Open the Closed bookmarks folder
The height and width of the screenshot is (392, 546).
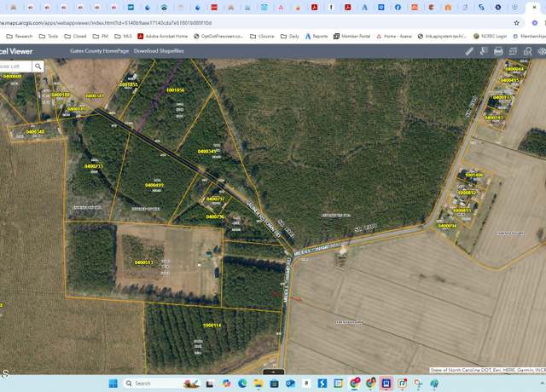pos(76,36)
